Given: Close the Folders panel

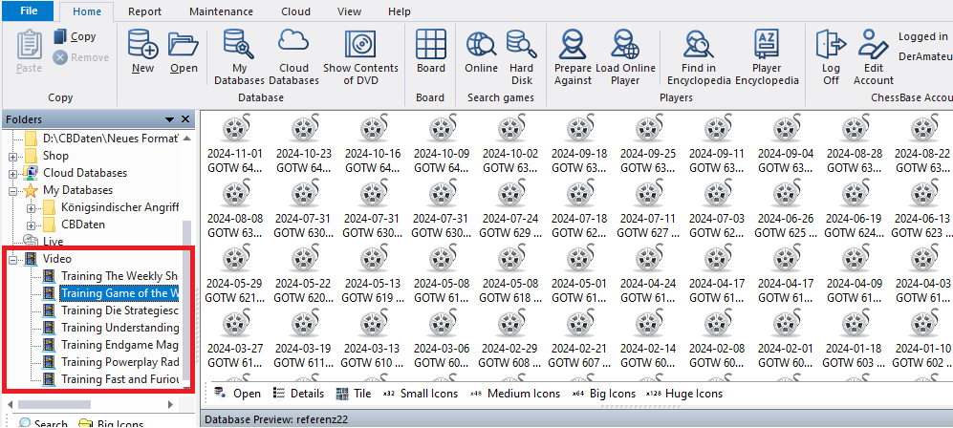Looking at the screenshot, I should pyautogui.click(x=185, y=119).
